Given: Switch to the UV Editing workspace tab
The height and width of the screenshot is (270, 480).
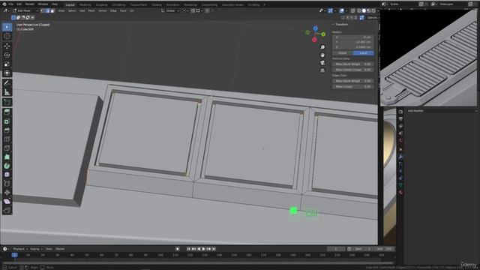Looking at the screenshot, I should tap(118, 5).
